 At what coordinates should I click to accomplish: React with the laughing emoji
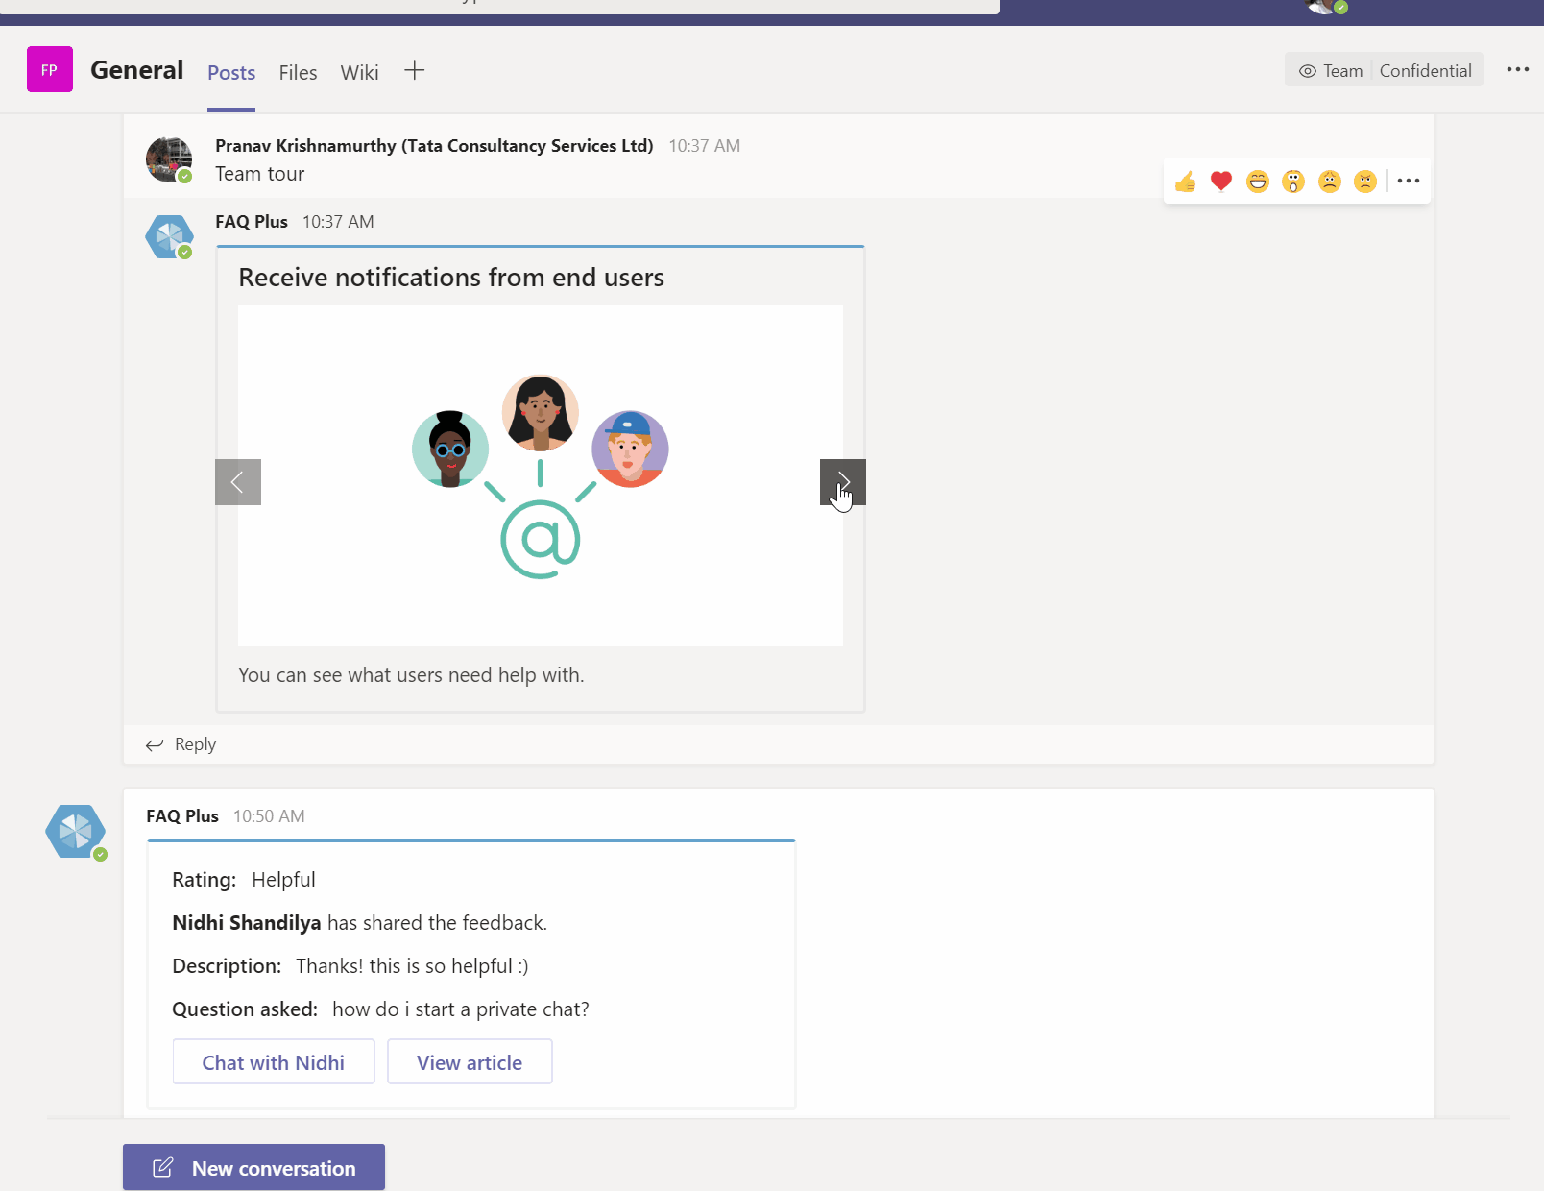click(1258, 181)
